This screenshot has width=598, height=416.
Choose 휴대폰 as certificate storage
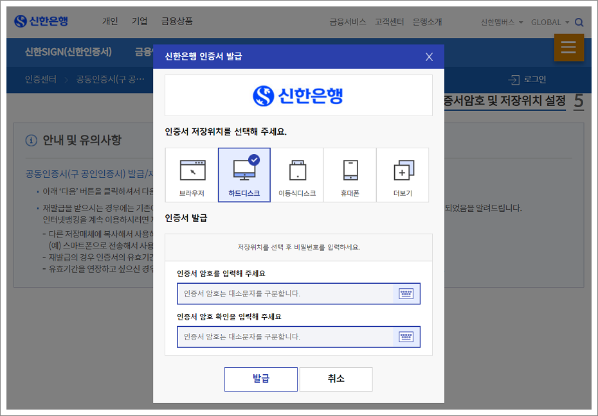coord(350,175)
